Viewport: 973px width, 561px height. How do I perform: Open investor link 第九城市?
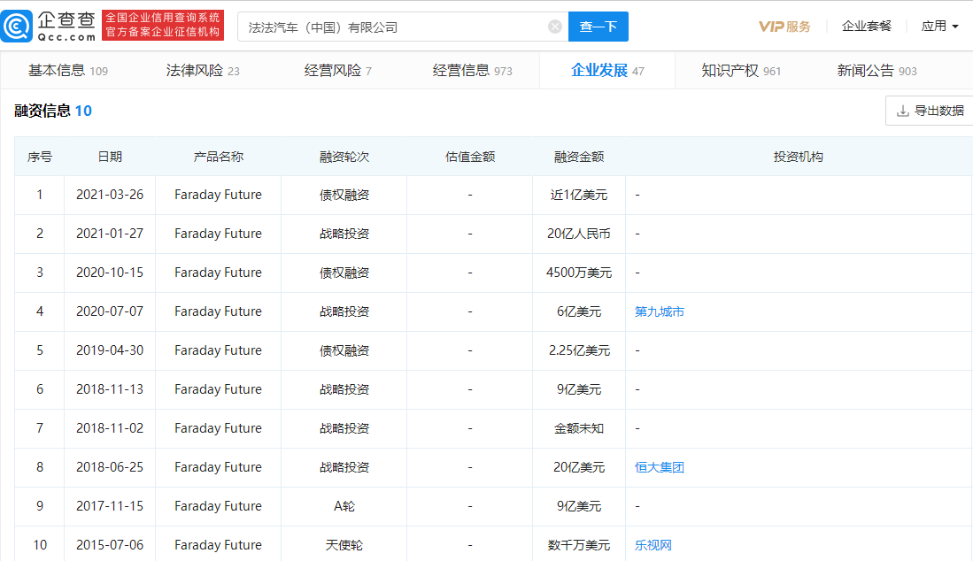660,311
